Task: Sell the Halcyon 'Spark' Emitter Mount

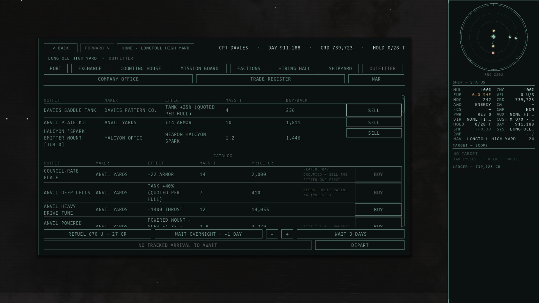Action: point(374,133)
